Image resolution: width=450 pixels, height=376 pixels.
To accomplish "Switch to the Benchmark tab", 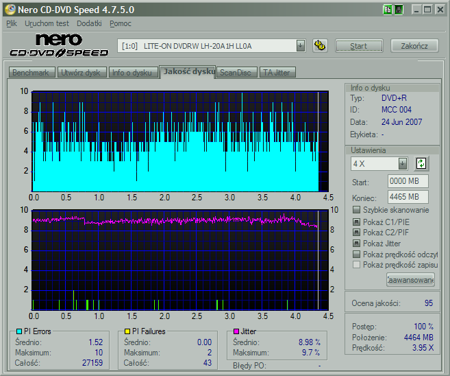I will coord(32,73).
